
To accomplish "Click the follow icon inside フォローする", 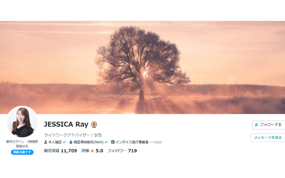I will tap(256, 125).
